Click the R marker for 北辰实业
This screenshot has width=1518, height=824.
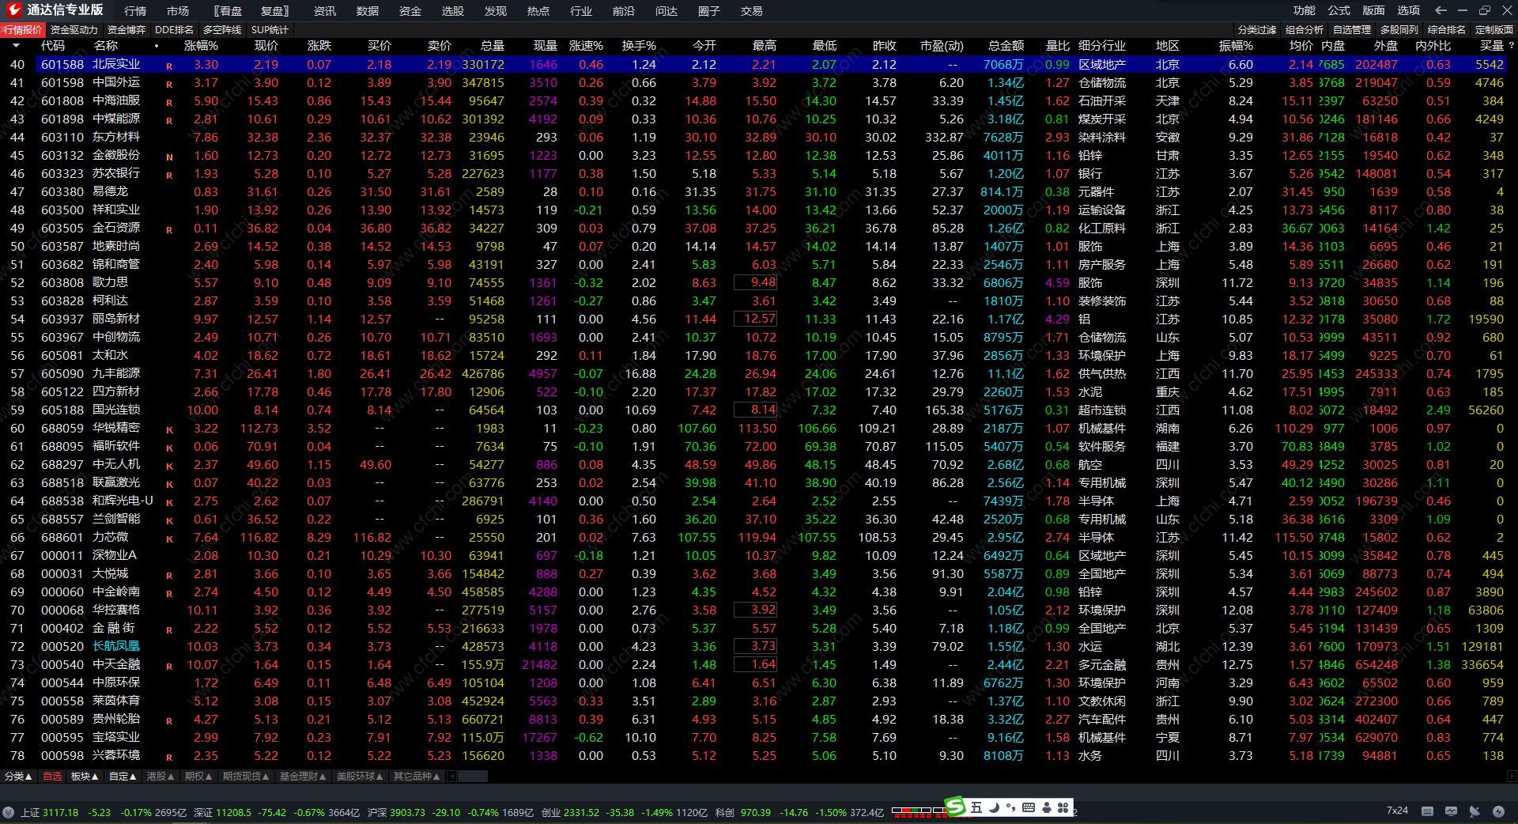point(169,66)
